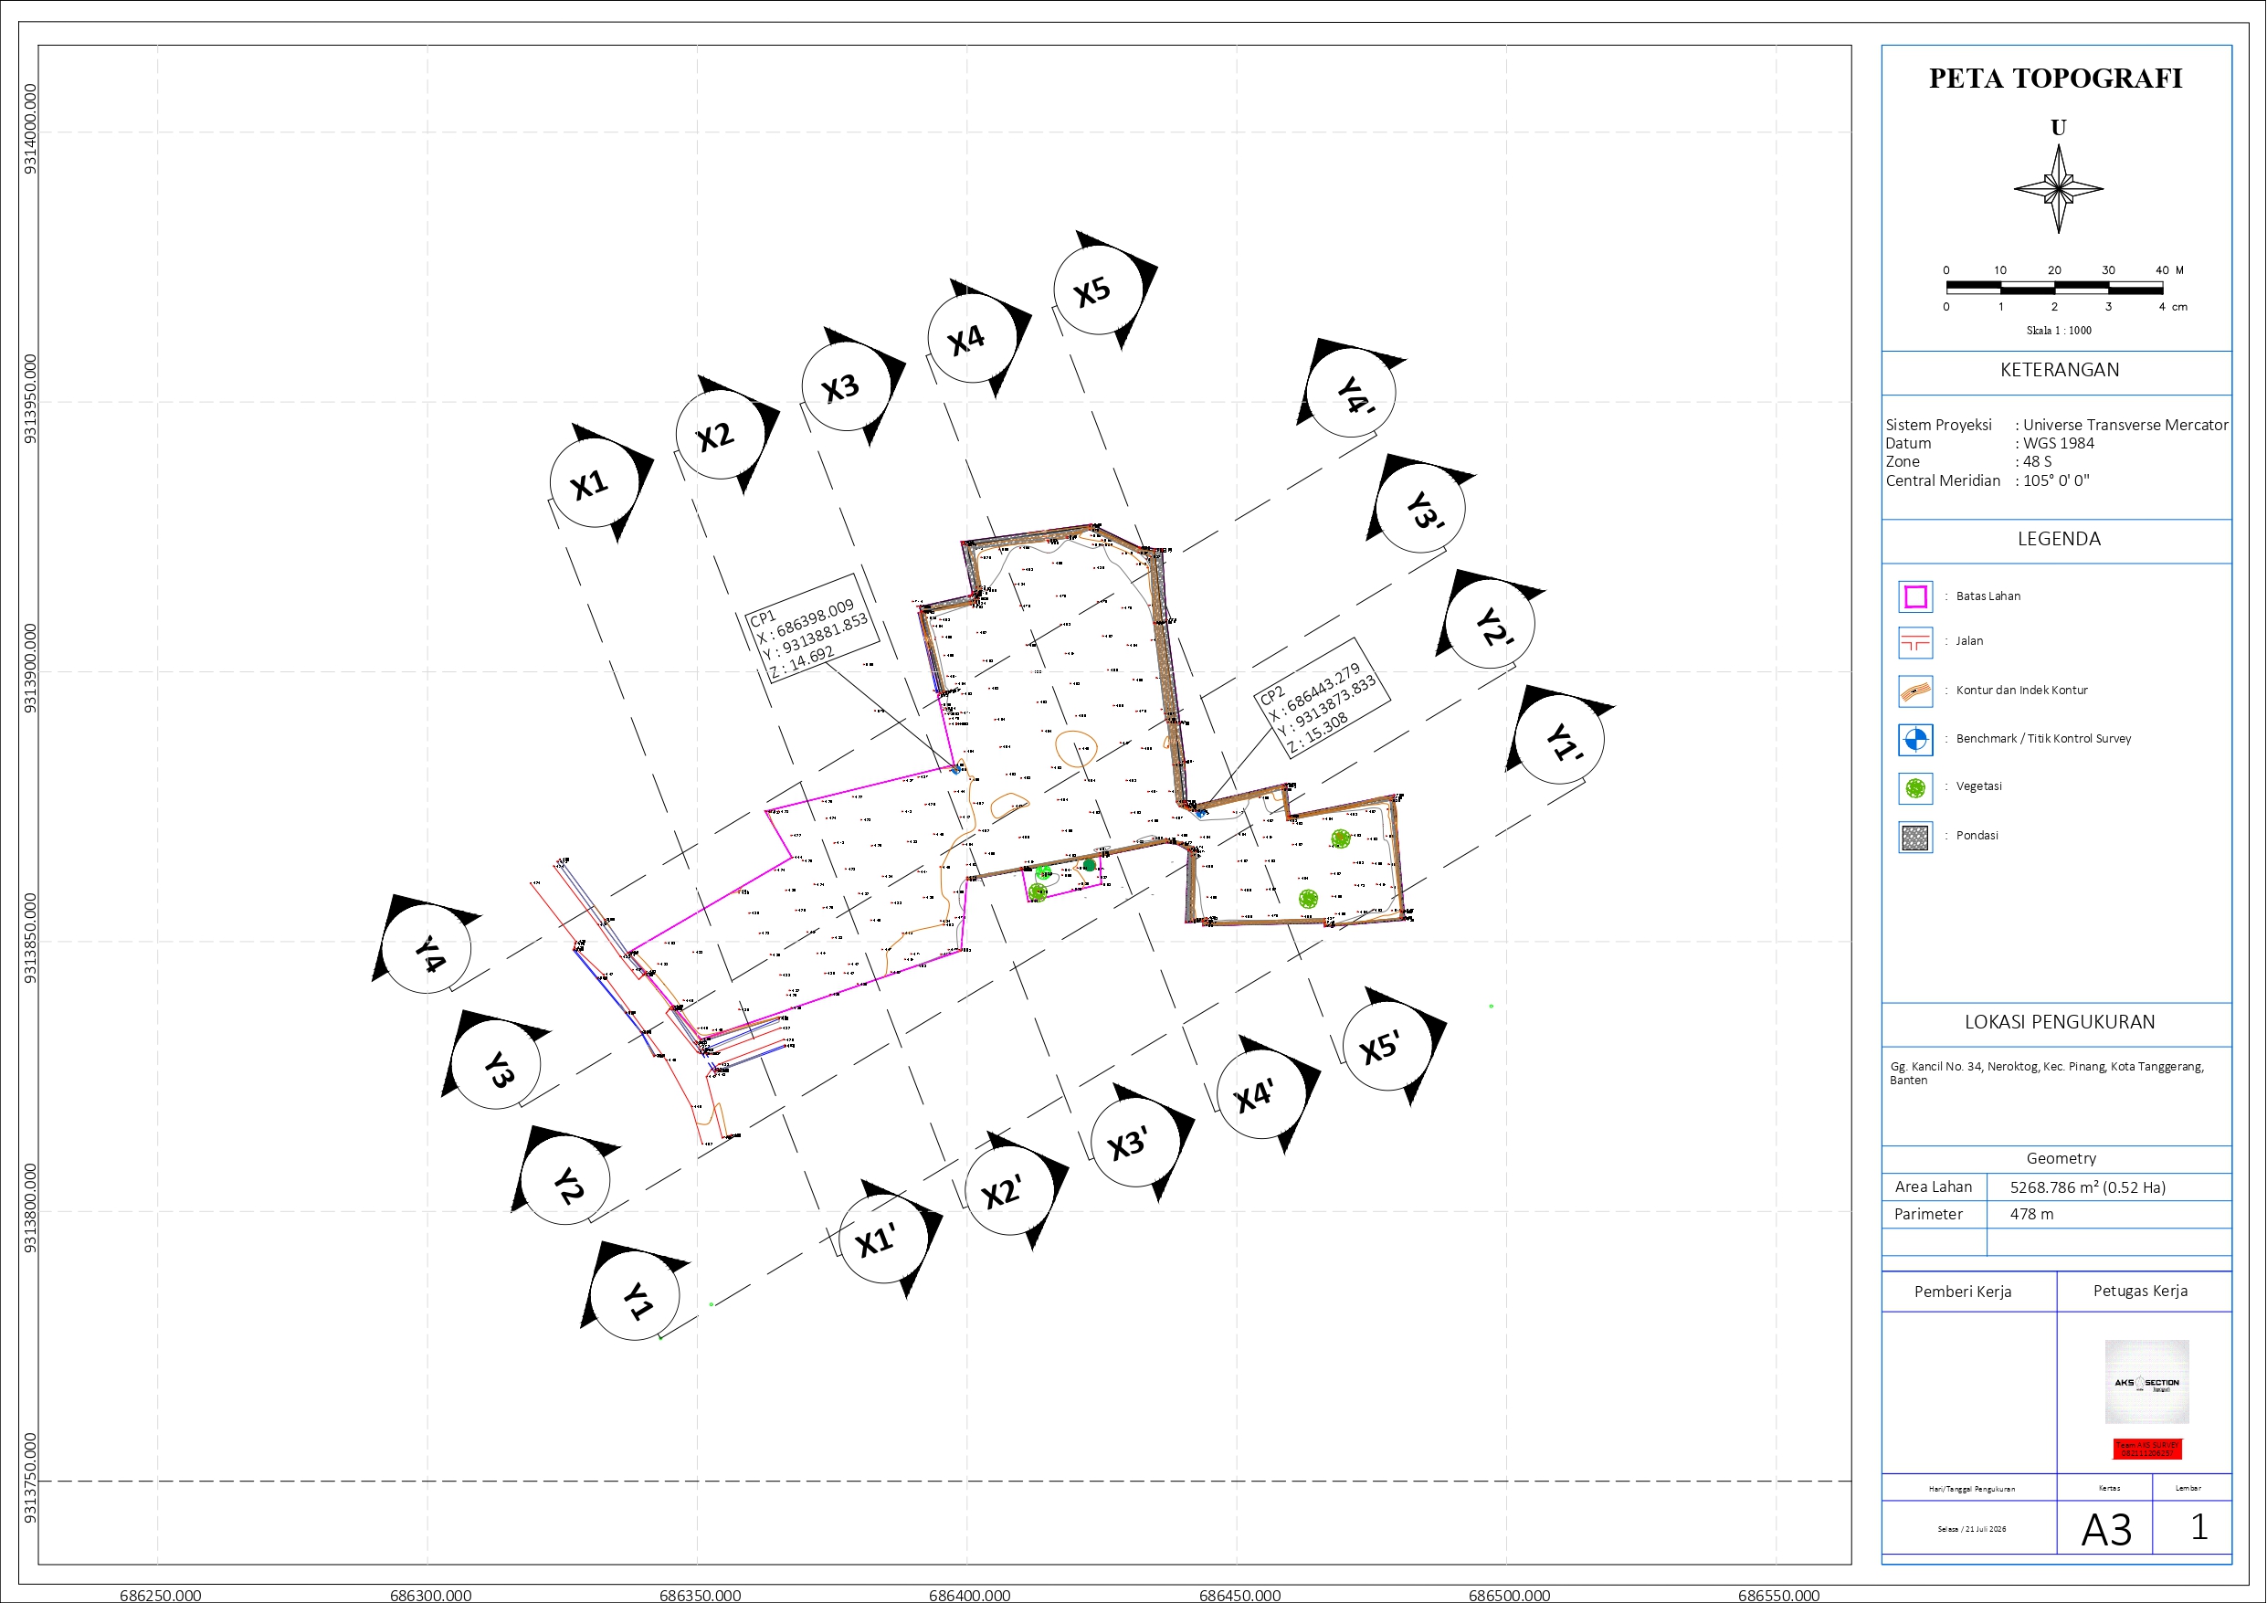Image resolution: width=2267 pixels, height=1603 pixels.
Task: Click the AKS Section company logo
Action: click(2146, 1382)
